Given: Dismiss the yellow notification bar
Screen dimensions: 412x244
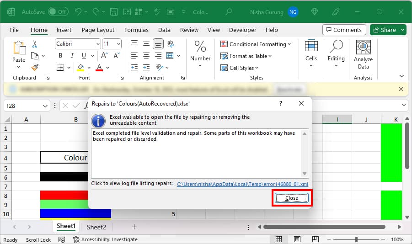Looking at the screenshot, I should [x=401, y=89].
